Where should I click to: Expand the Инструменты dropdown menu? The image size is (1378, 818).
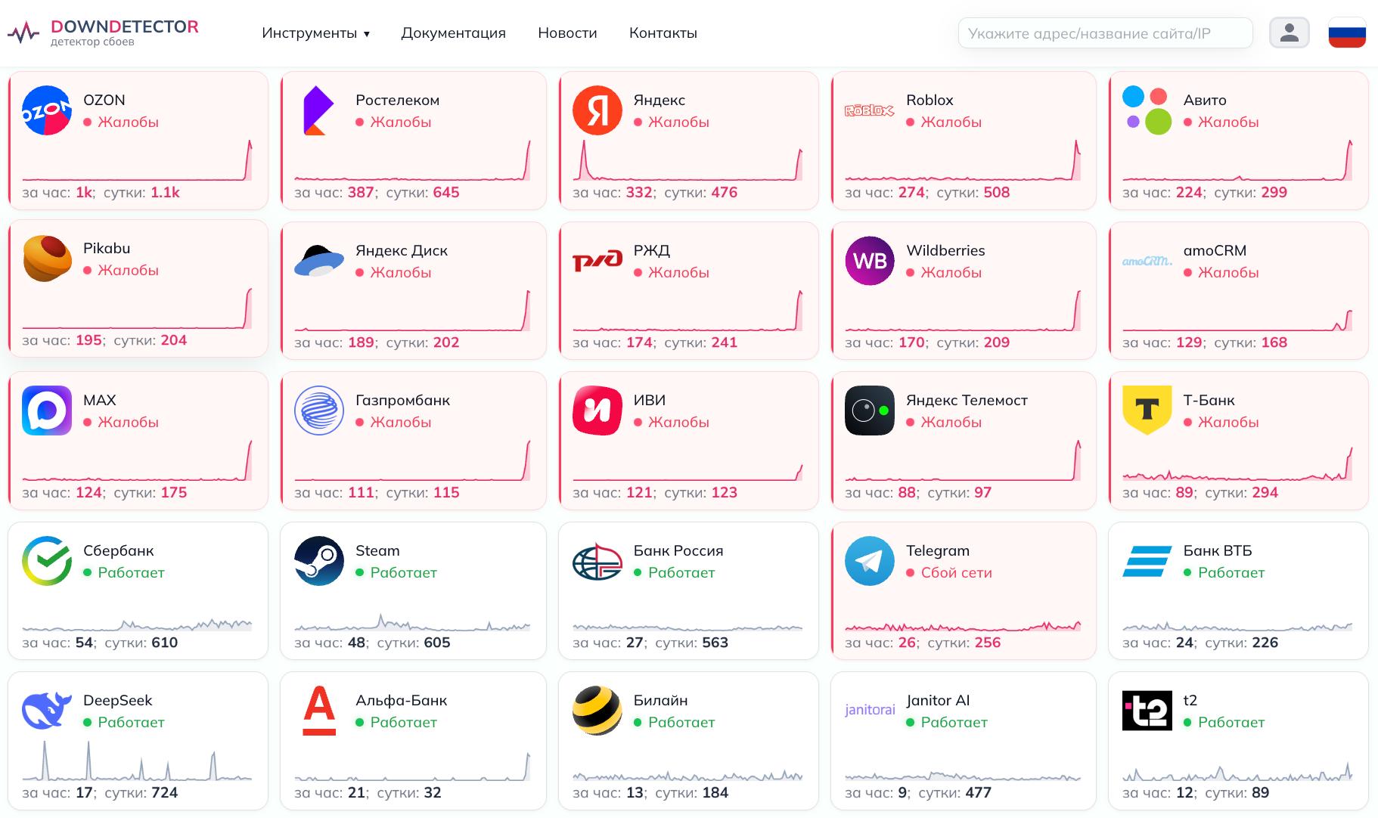click(315, 33)
